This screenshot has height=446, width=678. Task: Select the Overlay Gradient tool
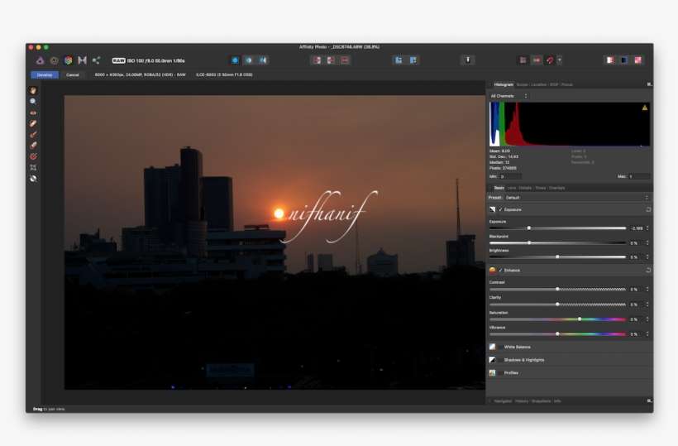click(33, 156)
